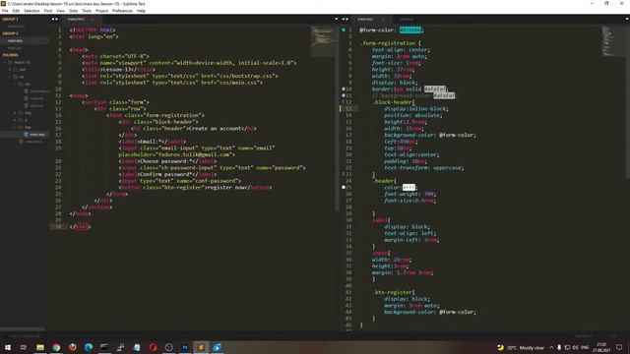This screenshot has width=630, height=354.
Task: Open the Selection menu
Action: 31,11
